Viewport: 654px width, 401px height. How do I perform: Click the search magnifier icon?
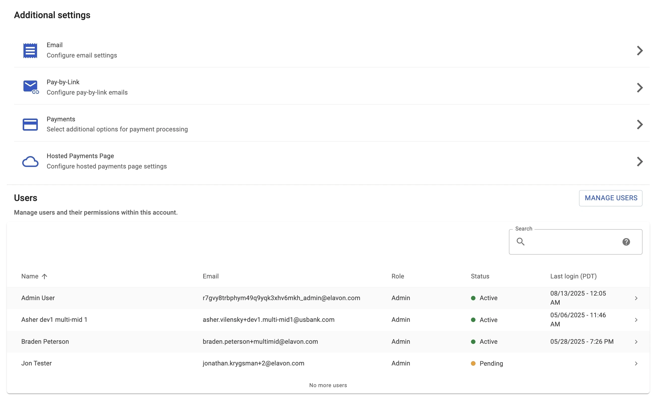pos(520,242)
